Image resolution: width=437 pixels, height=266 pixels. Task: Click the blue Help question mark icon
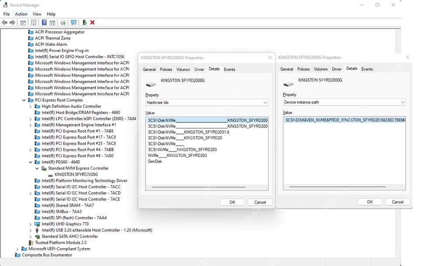(x=44, y=23)
